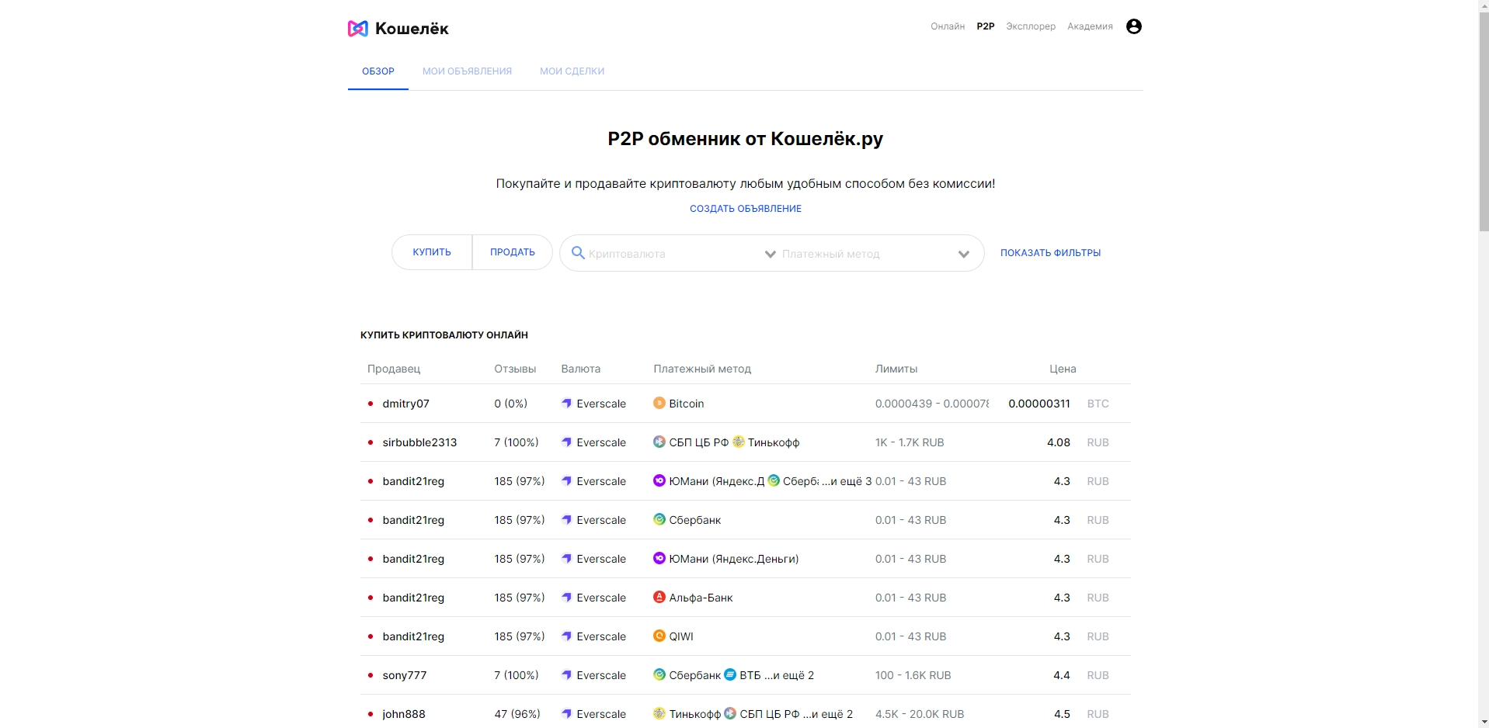
Task: Click bandit21reg in the QIWI row
Action: coord(413,636)
